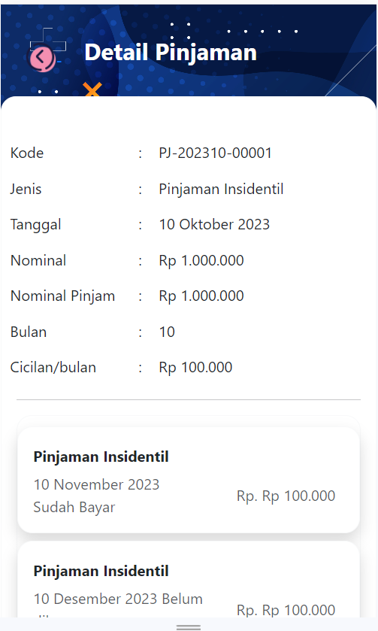The image size is (378, 631).
Task: Click the Nominal Pinjam amount value
Action: click(201, 296)
